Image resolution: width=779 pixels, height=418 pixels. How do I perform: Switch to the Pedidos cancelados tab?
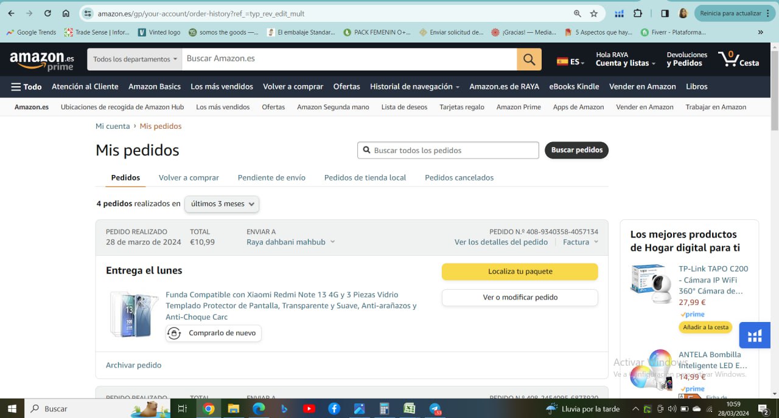(459, 177)
